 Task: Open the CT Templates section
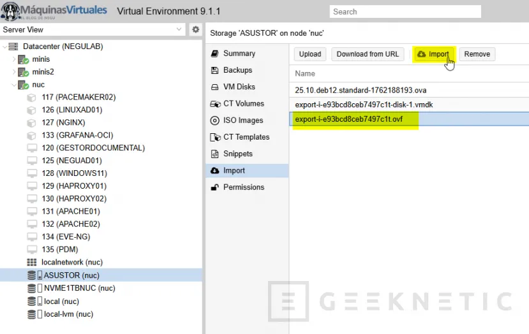coord(247,137)
